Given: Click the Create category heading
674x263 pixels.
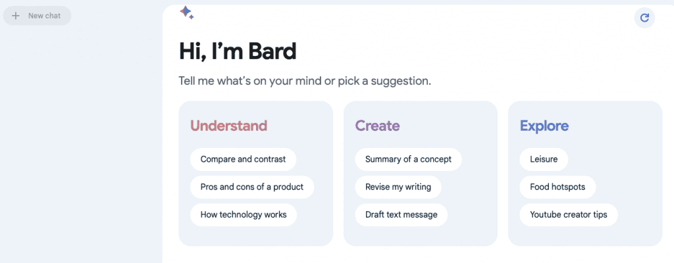Looking at the screenshot, I should pos(377,126).
